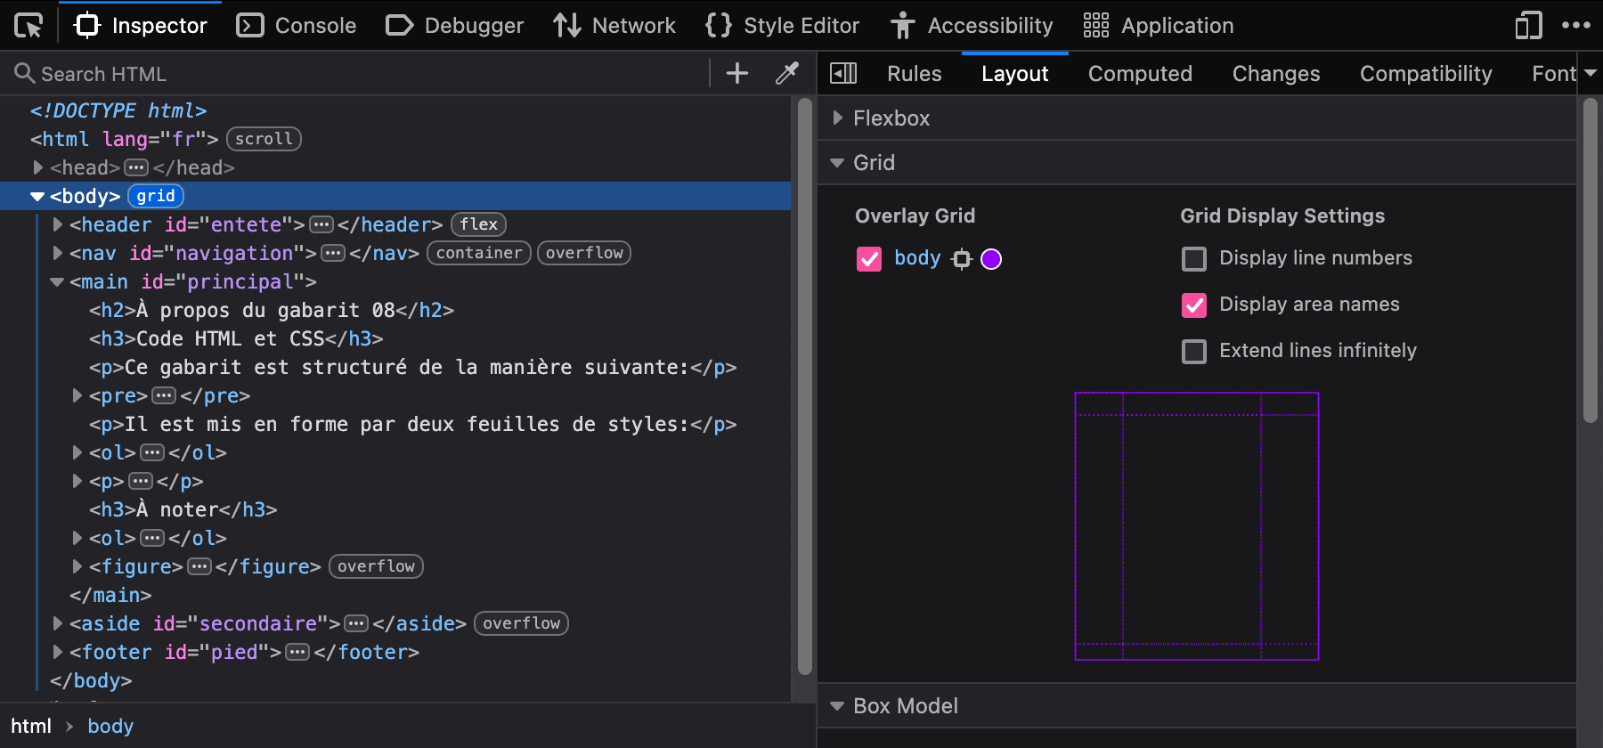This screenshot has height=748, width=1603.
Task: Expand the figure element
Action: [x=77, y=566]
